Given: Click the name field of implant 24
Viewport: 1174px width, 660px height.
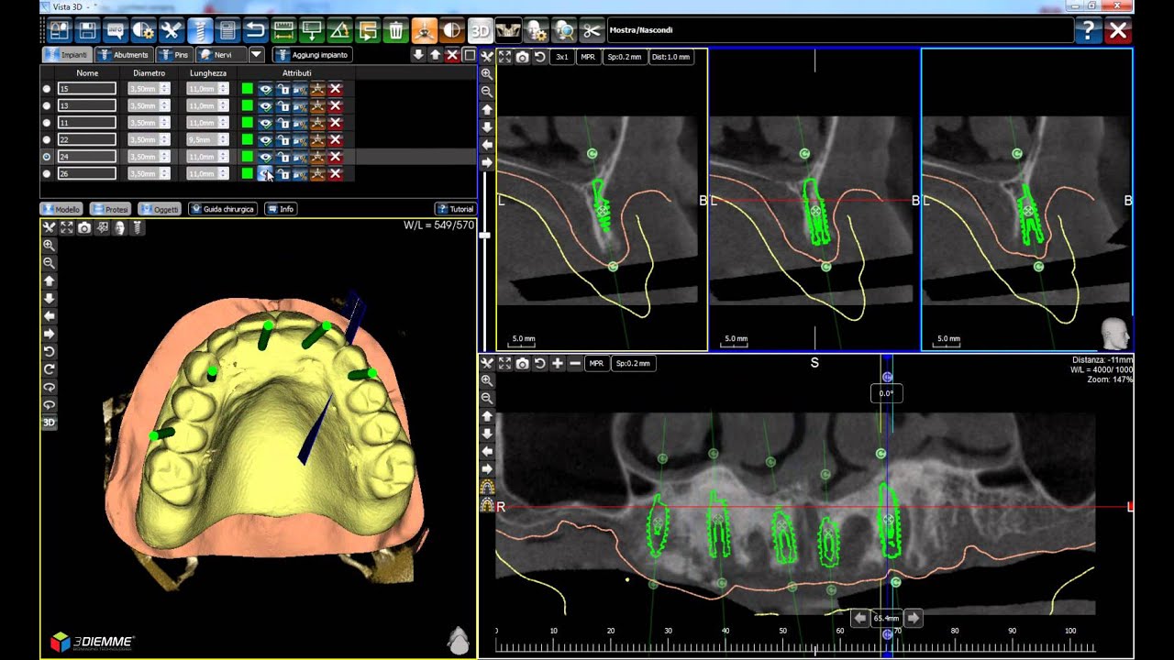Looking at the screenshot, I should [x=87, y=157].
